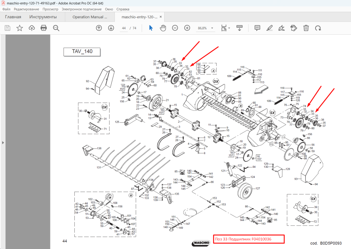Open the Окно menu
The height and width of the screenshot is (249, 351).
click(109, 9)
